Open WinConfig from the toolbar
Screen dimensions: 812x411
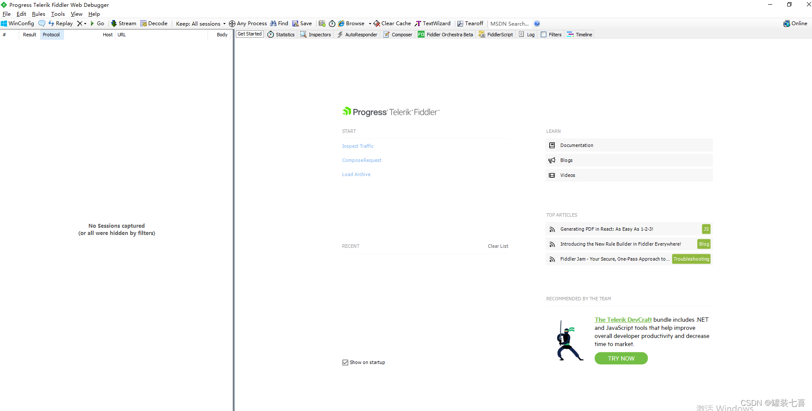18,23
